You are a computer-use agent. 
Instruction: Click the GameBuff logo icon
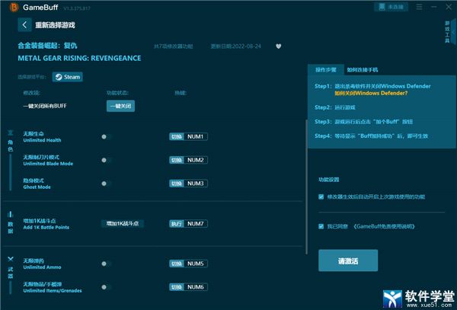pyautogui.click(x=14, y=8)
